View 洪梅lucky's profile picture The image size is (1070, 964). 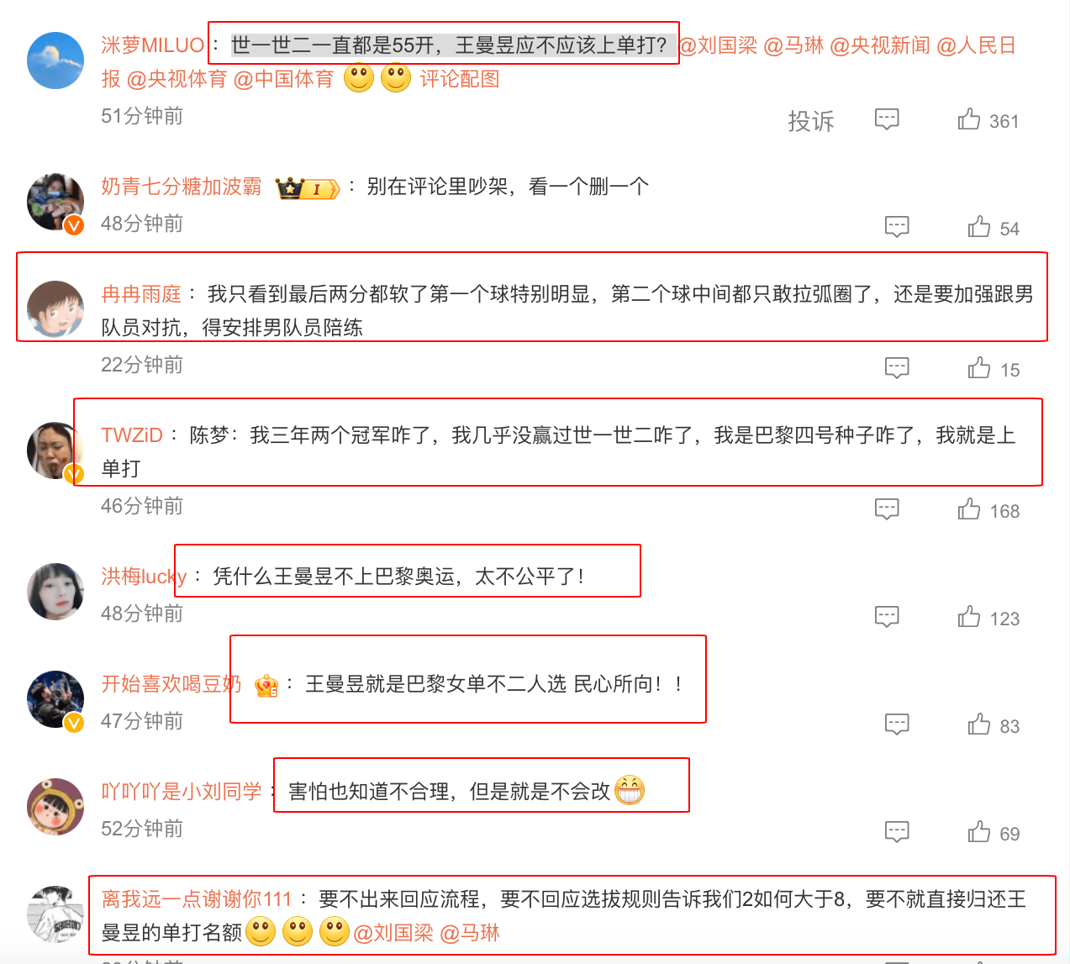click(55, 592)
